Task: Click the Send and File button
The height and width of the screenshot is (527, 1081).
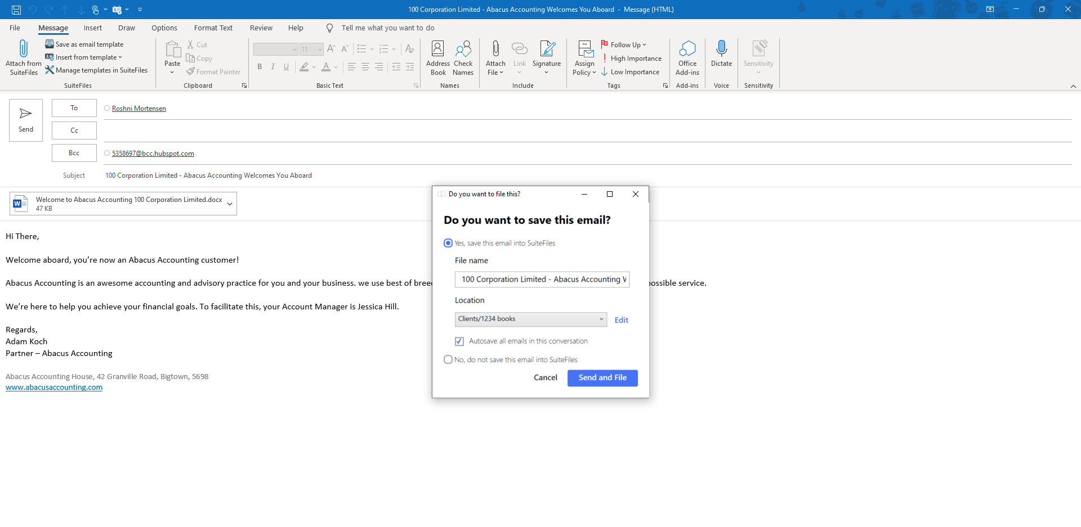Action: click(602, 378)
